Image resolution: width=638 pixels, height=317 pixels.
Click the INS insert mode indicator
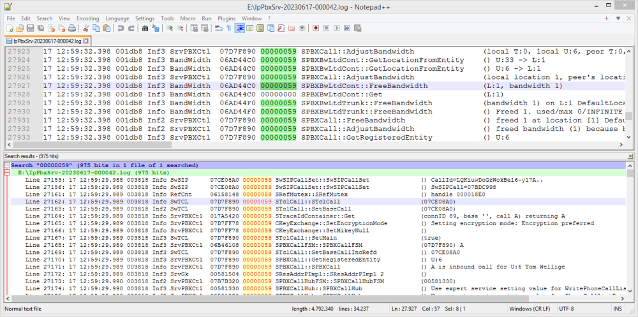[x=617, y=309]
